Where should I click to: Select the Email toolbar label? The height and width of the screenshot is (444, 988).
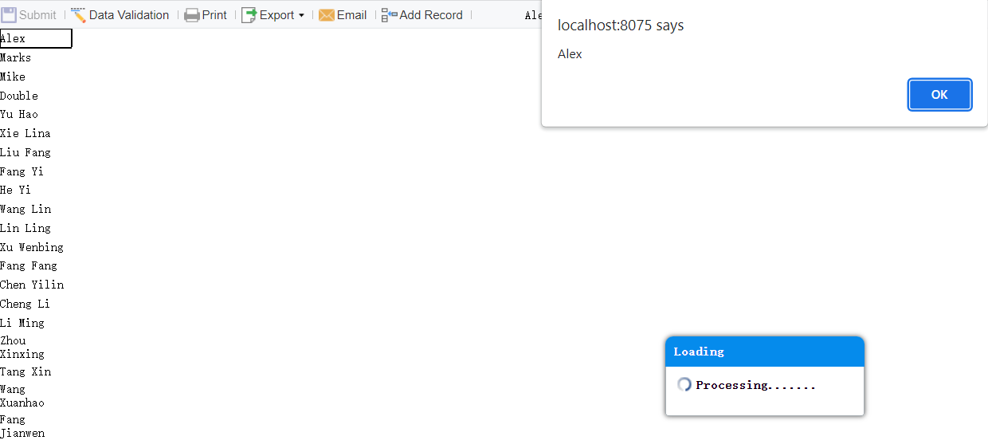click(352, 15)
